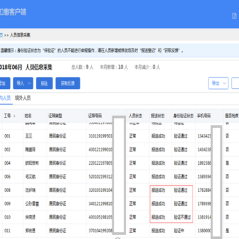Click the 手机号码 column header
Viewport: 239px width, 239px height.
tap(204, 116)
